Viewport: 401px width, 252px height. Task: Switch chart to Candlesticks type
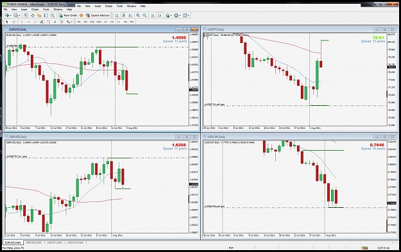click(124, 15)
